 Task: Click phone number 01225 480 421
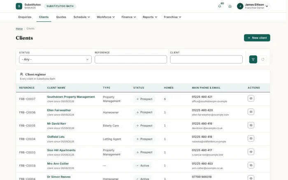pos(202,97)
